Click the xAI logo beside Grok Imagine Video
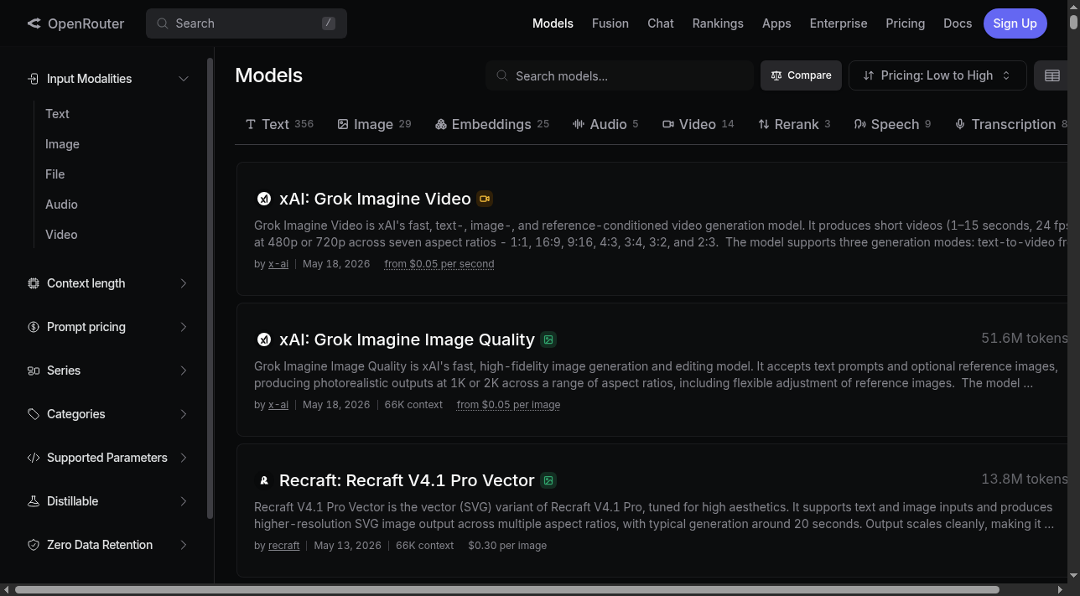Viewport: 1080px width, 596px height. coord(264,199)
